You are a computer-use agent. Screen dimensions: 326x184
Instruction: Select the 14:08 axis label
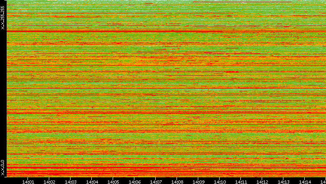point(177,182)
